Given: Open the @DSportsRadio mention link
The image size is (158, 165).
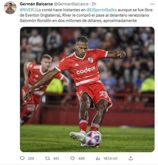Looking at the screenshot, I should pyautogui.click(x=101, y=10).
